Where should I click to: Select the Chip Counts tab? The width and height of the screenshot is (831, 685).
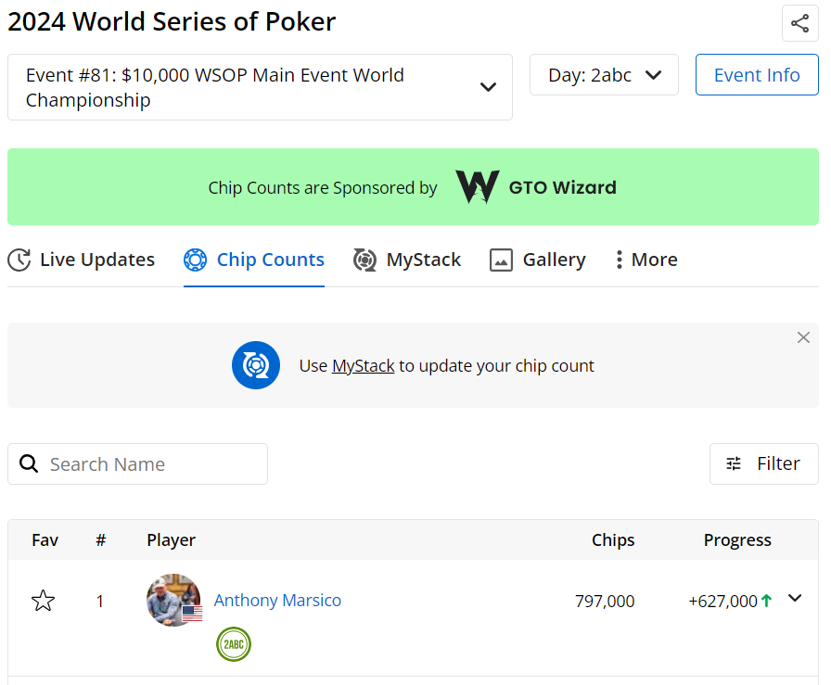[254, 260]
